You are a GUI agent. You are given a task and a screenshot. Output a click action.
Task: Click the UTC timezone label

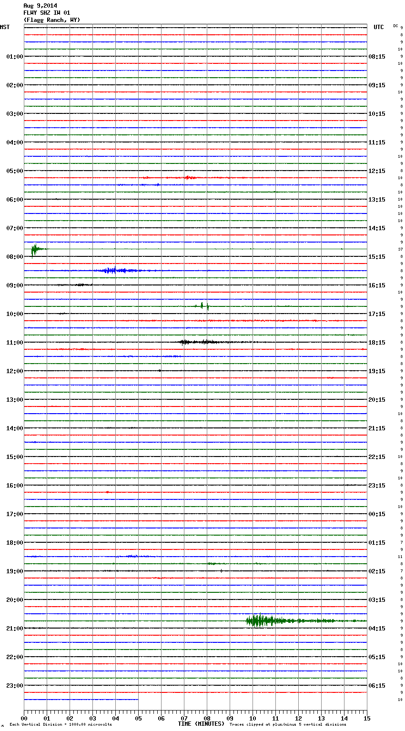pyautogui.click(x=378, y=27)
